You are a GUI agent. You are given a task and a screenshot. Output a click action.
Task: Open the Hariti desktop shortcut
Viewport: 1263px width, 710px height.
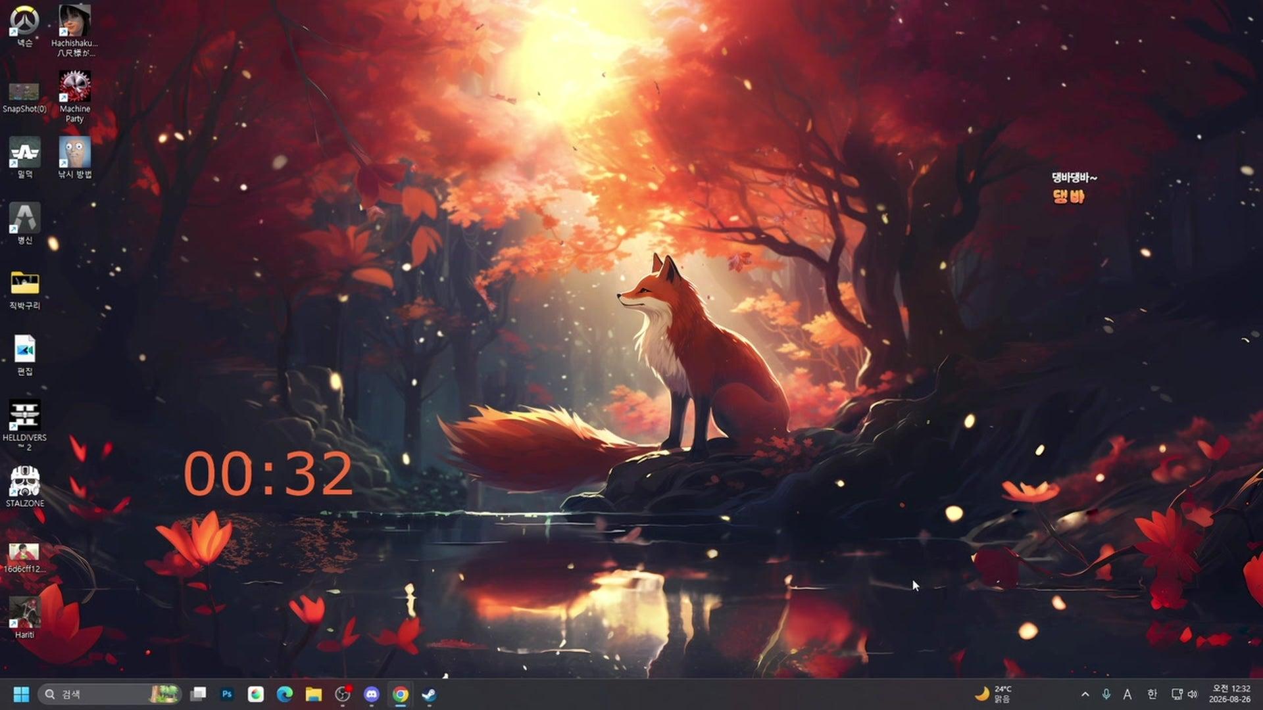(x=24, y=618)
